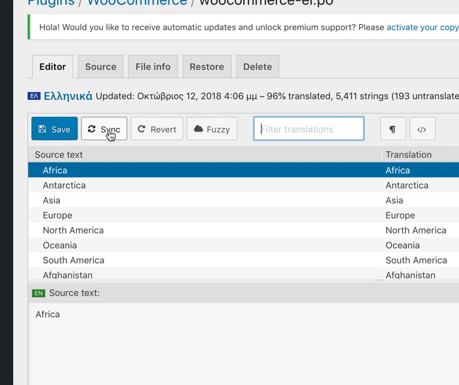Viewport: 459px width, 385px height.
Task: Select the Africa source row
Action: click(x=203, y=170)
